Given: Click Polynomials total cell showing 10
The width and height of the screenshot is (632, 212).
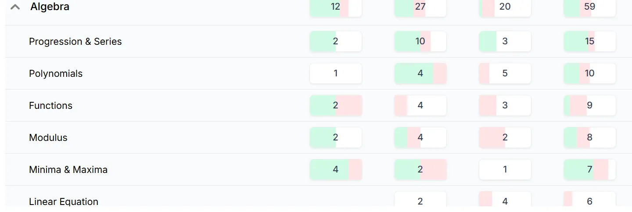Looking at the screenshot, I should click(589, 73).
